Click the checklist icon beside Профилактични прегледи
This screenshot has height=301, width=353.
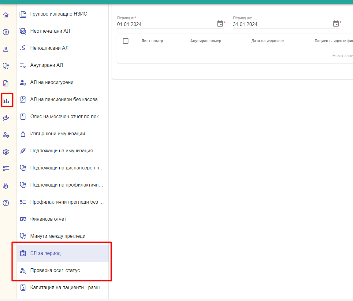click(x=23, y=202)
